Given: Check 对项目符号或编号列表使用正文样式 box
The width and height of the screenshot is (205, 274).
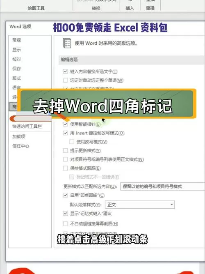Looking at the screenshot, I should [x=66, y=159].
